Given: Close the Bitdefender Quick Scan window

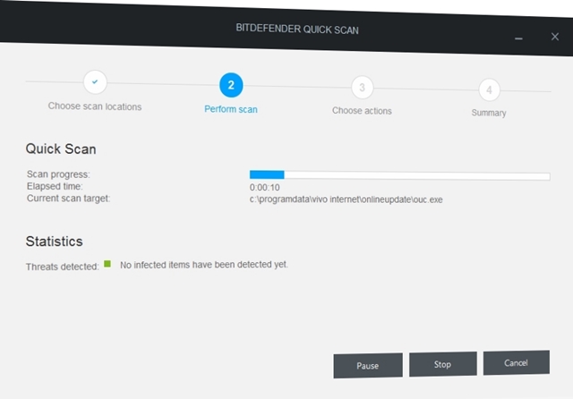Looking at the screenshot, I should [555, 37].
